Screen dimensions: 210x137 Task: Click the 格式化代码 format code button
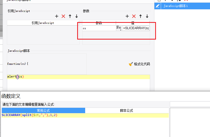tap(139, 64)
